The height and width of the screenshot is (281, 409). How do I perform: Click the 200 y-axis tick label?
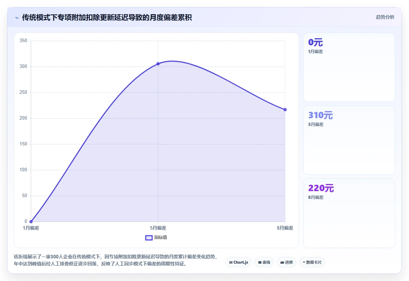point(23,118)
